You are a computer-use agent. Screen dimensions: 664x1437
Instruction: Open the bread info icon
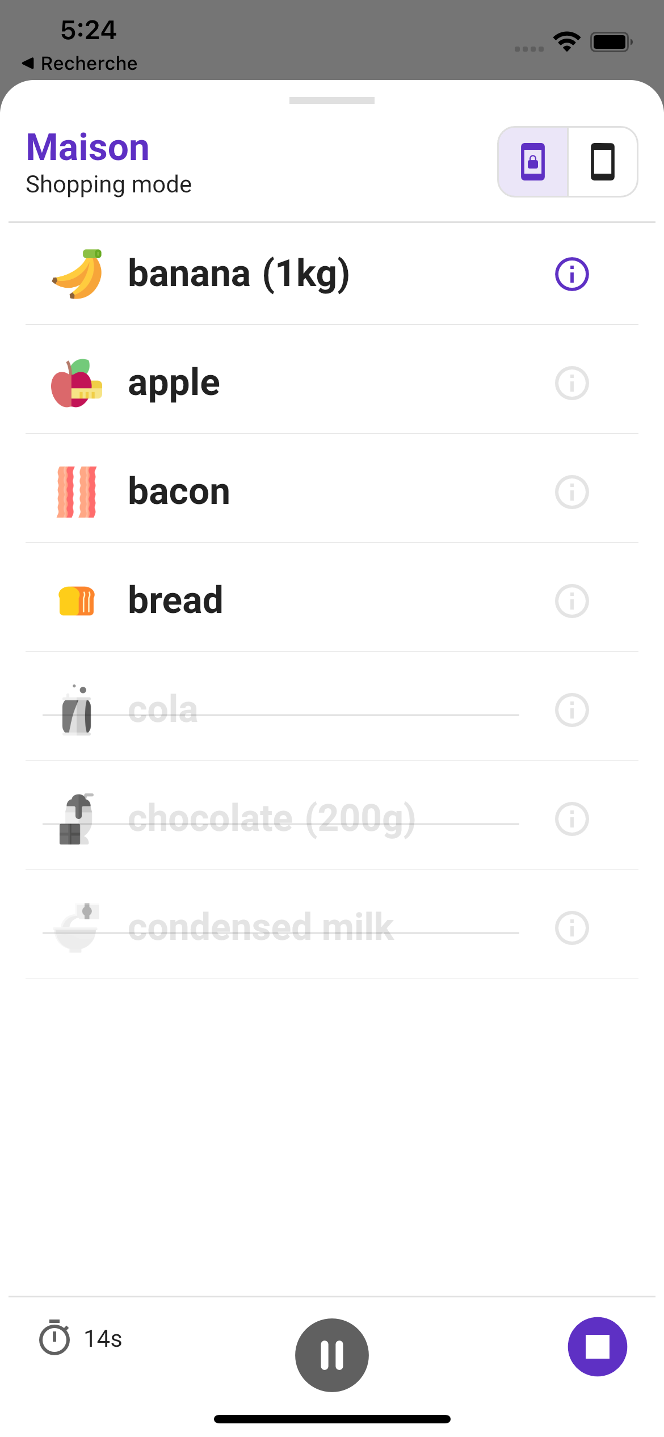pos(571,601)
